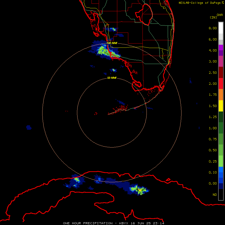Pick the dark maroon swatch in the color bar
This screenshot has width=225, height=225.
(221, 72)
